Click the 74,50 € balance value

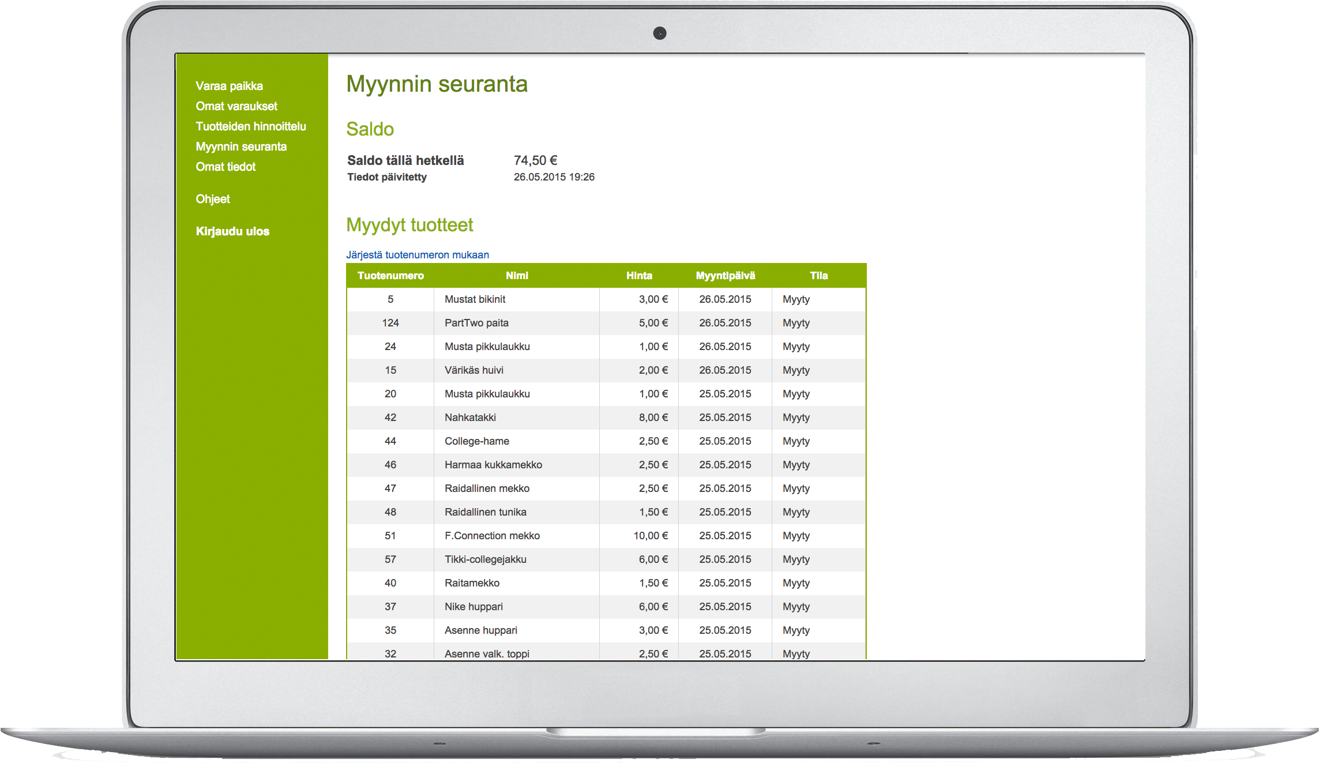click(x=535, y=160)
